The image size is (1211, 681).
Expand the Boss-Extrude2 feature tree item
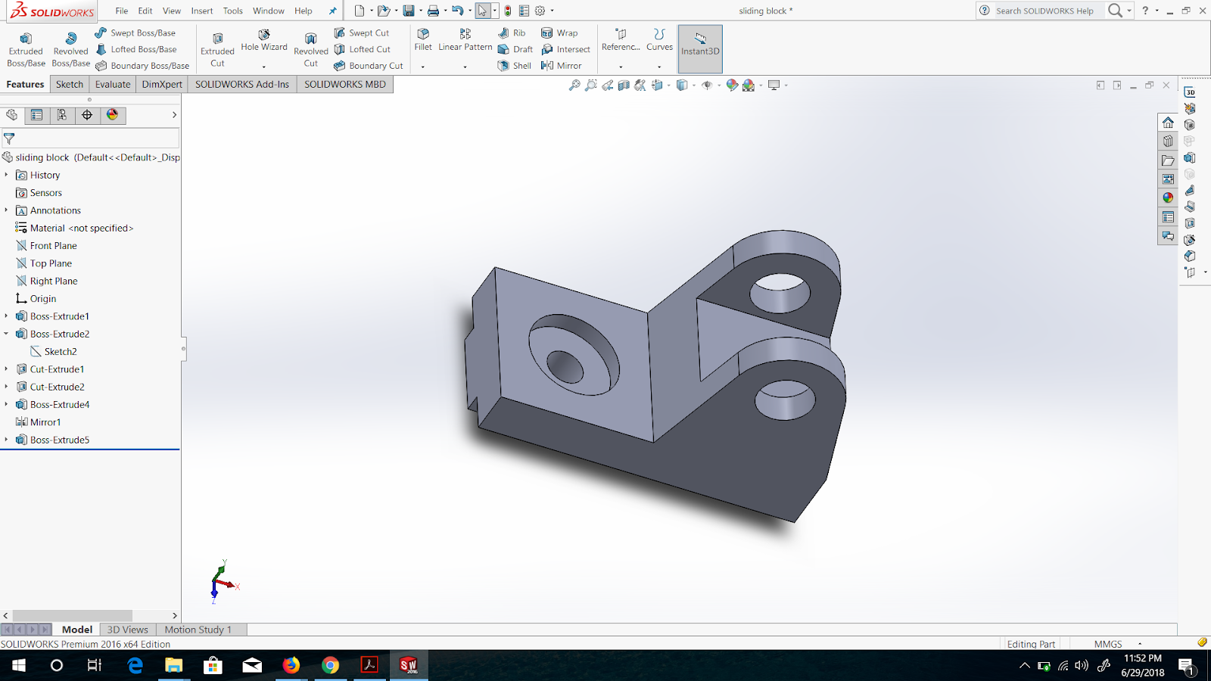[7, 334]
